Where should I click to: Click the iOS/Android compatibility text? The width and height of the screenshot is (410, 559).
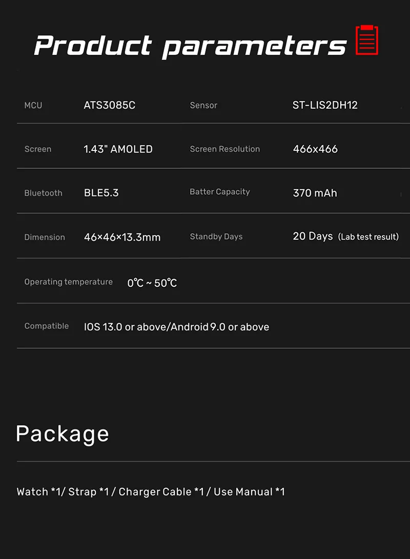176,327
